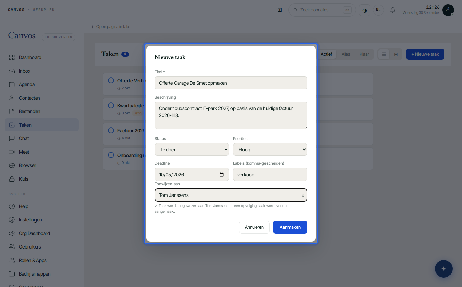
Task: Expand the Status dropdown
Action: coord(192,149)
